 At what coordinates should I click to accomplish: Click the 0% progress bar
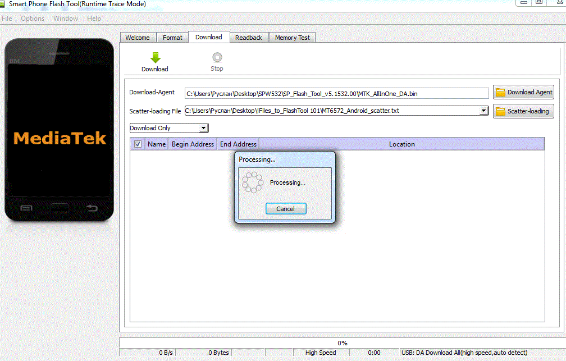[x=342, y=342]
